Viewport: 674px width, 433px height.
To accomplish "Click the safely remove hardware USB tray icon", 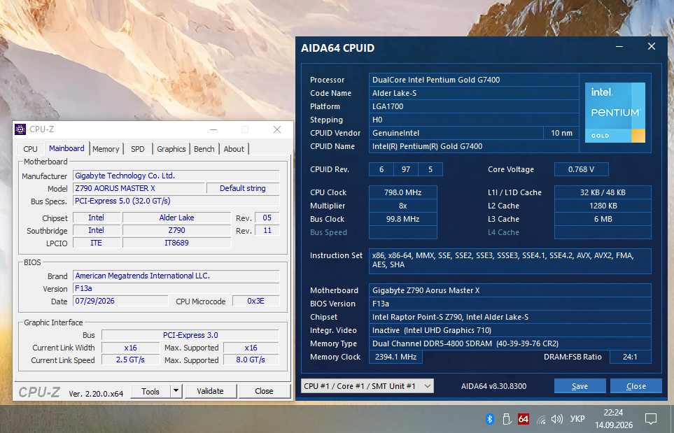I will [x=506, y=419].
